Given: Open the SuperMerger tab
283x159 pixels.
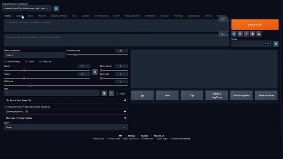Looking at the screenshot, I should click(x=150, y=16).
